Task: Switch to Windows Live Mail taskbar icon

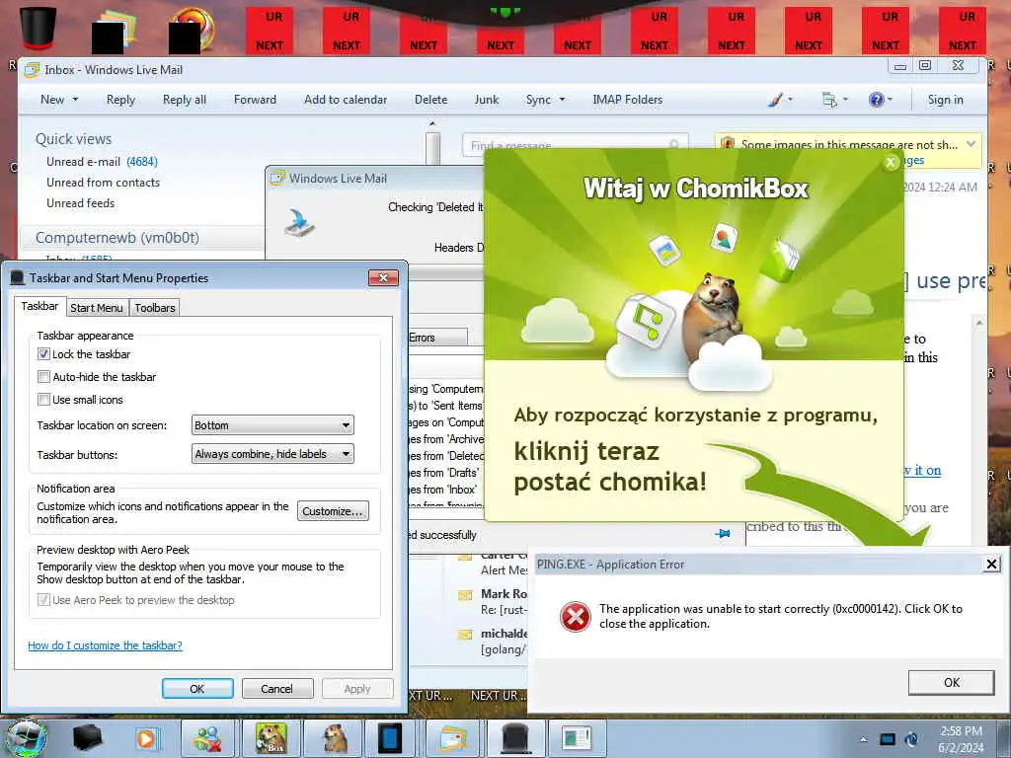Action: point(453,738)
